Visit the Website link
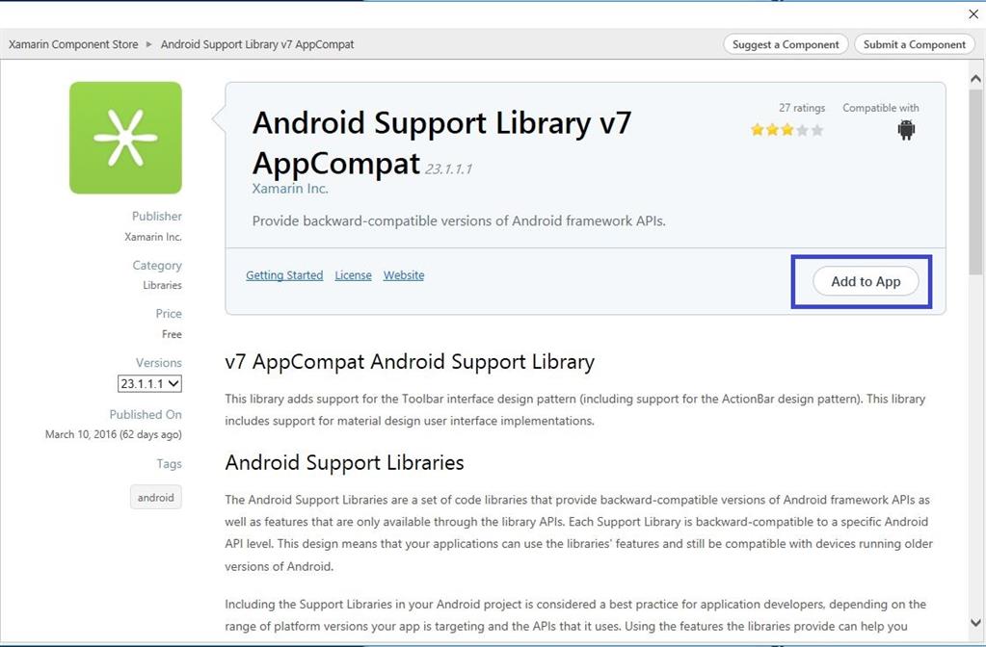The height and width of the screenshot is (647, 986). pyautogui.click(x=404, y=275)
